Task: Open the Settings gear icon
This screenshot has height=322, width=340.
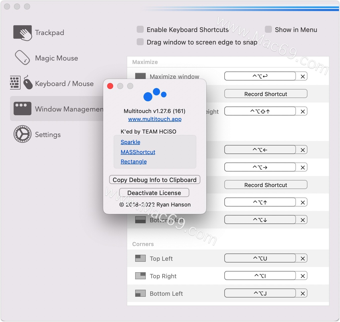Action: coord(23,134)
